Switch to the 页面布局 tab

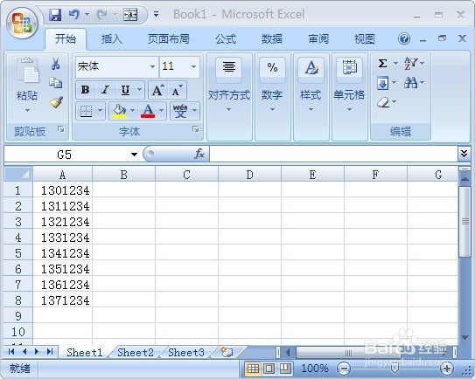169,39
